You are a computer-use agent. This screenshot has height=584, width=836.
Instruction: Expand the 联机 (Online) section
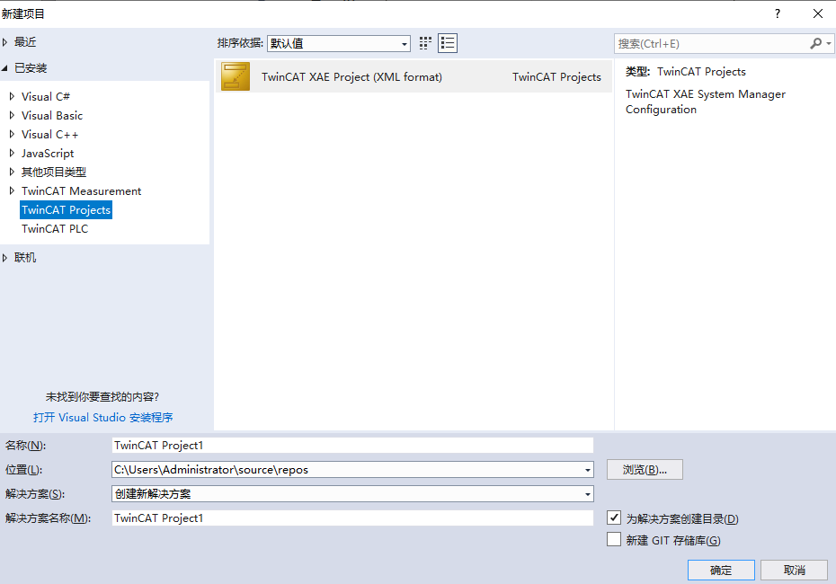point(5,258)
